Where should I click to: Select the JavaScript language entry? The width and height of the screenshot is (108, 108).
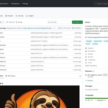coord(101,100)
